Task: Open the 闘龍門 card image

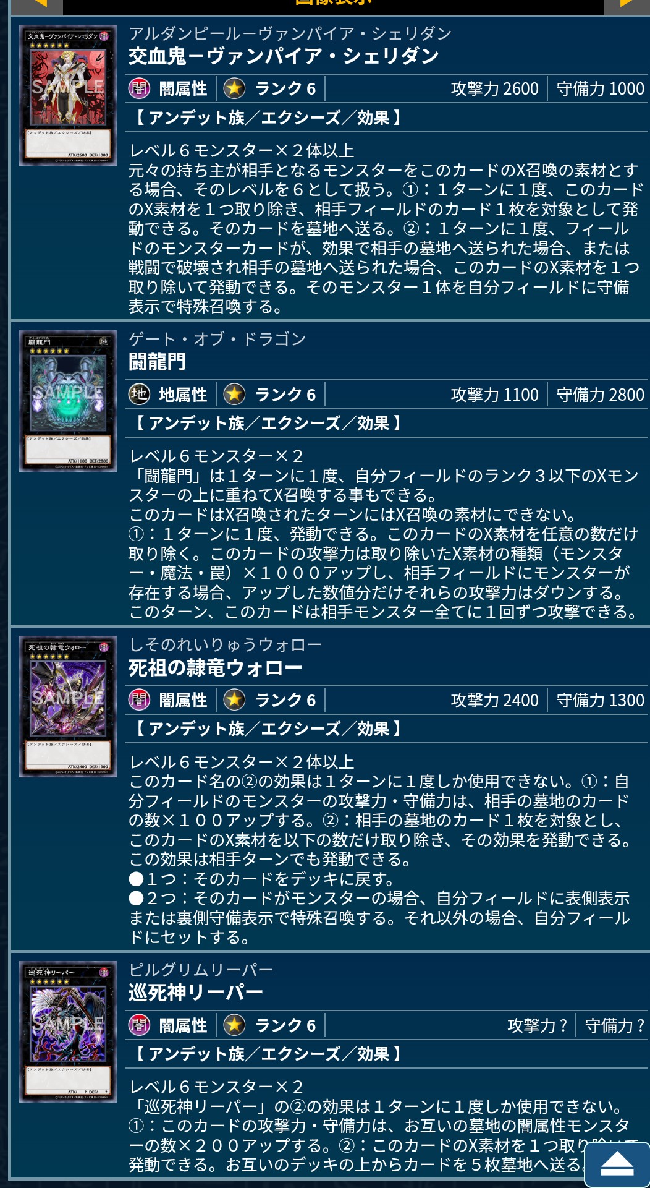Action: point(68,401)
